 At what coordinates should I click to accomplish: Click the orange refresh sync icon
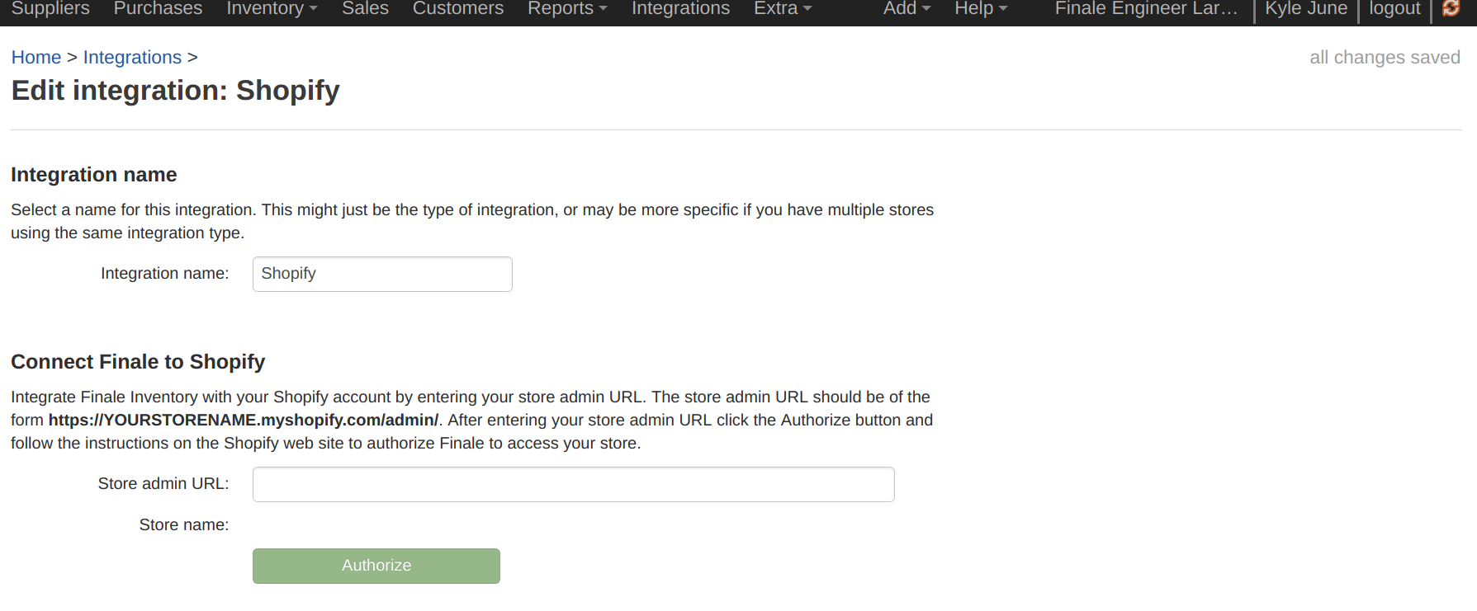point(1451,8)
